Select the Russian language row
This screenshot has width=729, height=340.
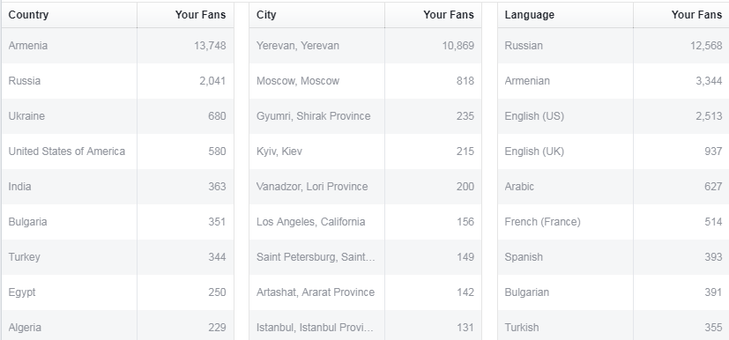614,46
